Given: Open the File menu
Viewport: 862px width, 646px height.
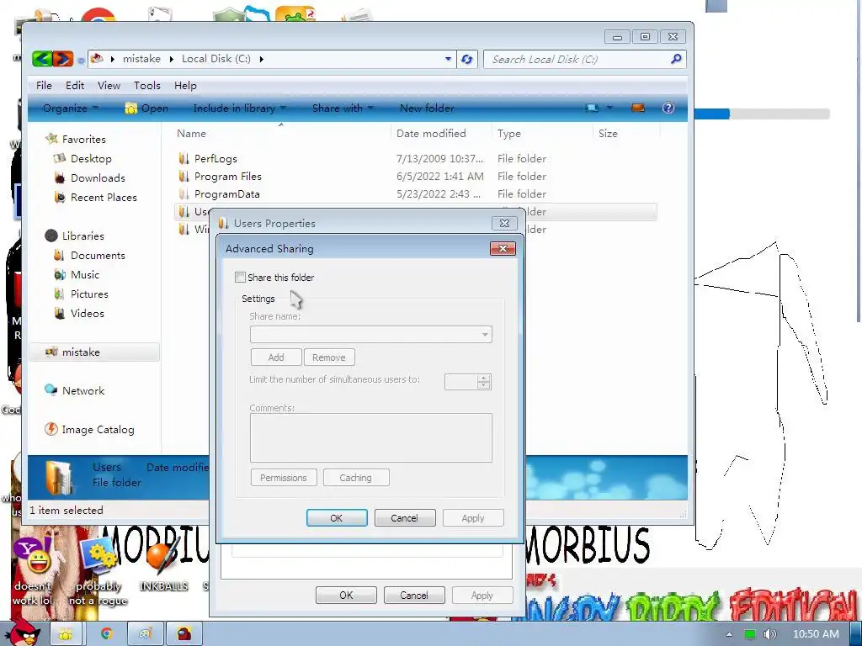Looking at the screenshot, I should click(x=44, y=86).
